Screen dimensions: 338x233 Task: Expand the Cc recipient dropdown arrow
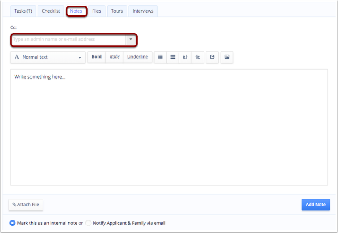[x=130, y=40]
